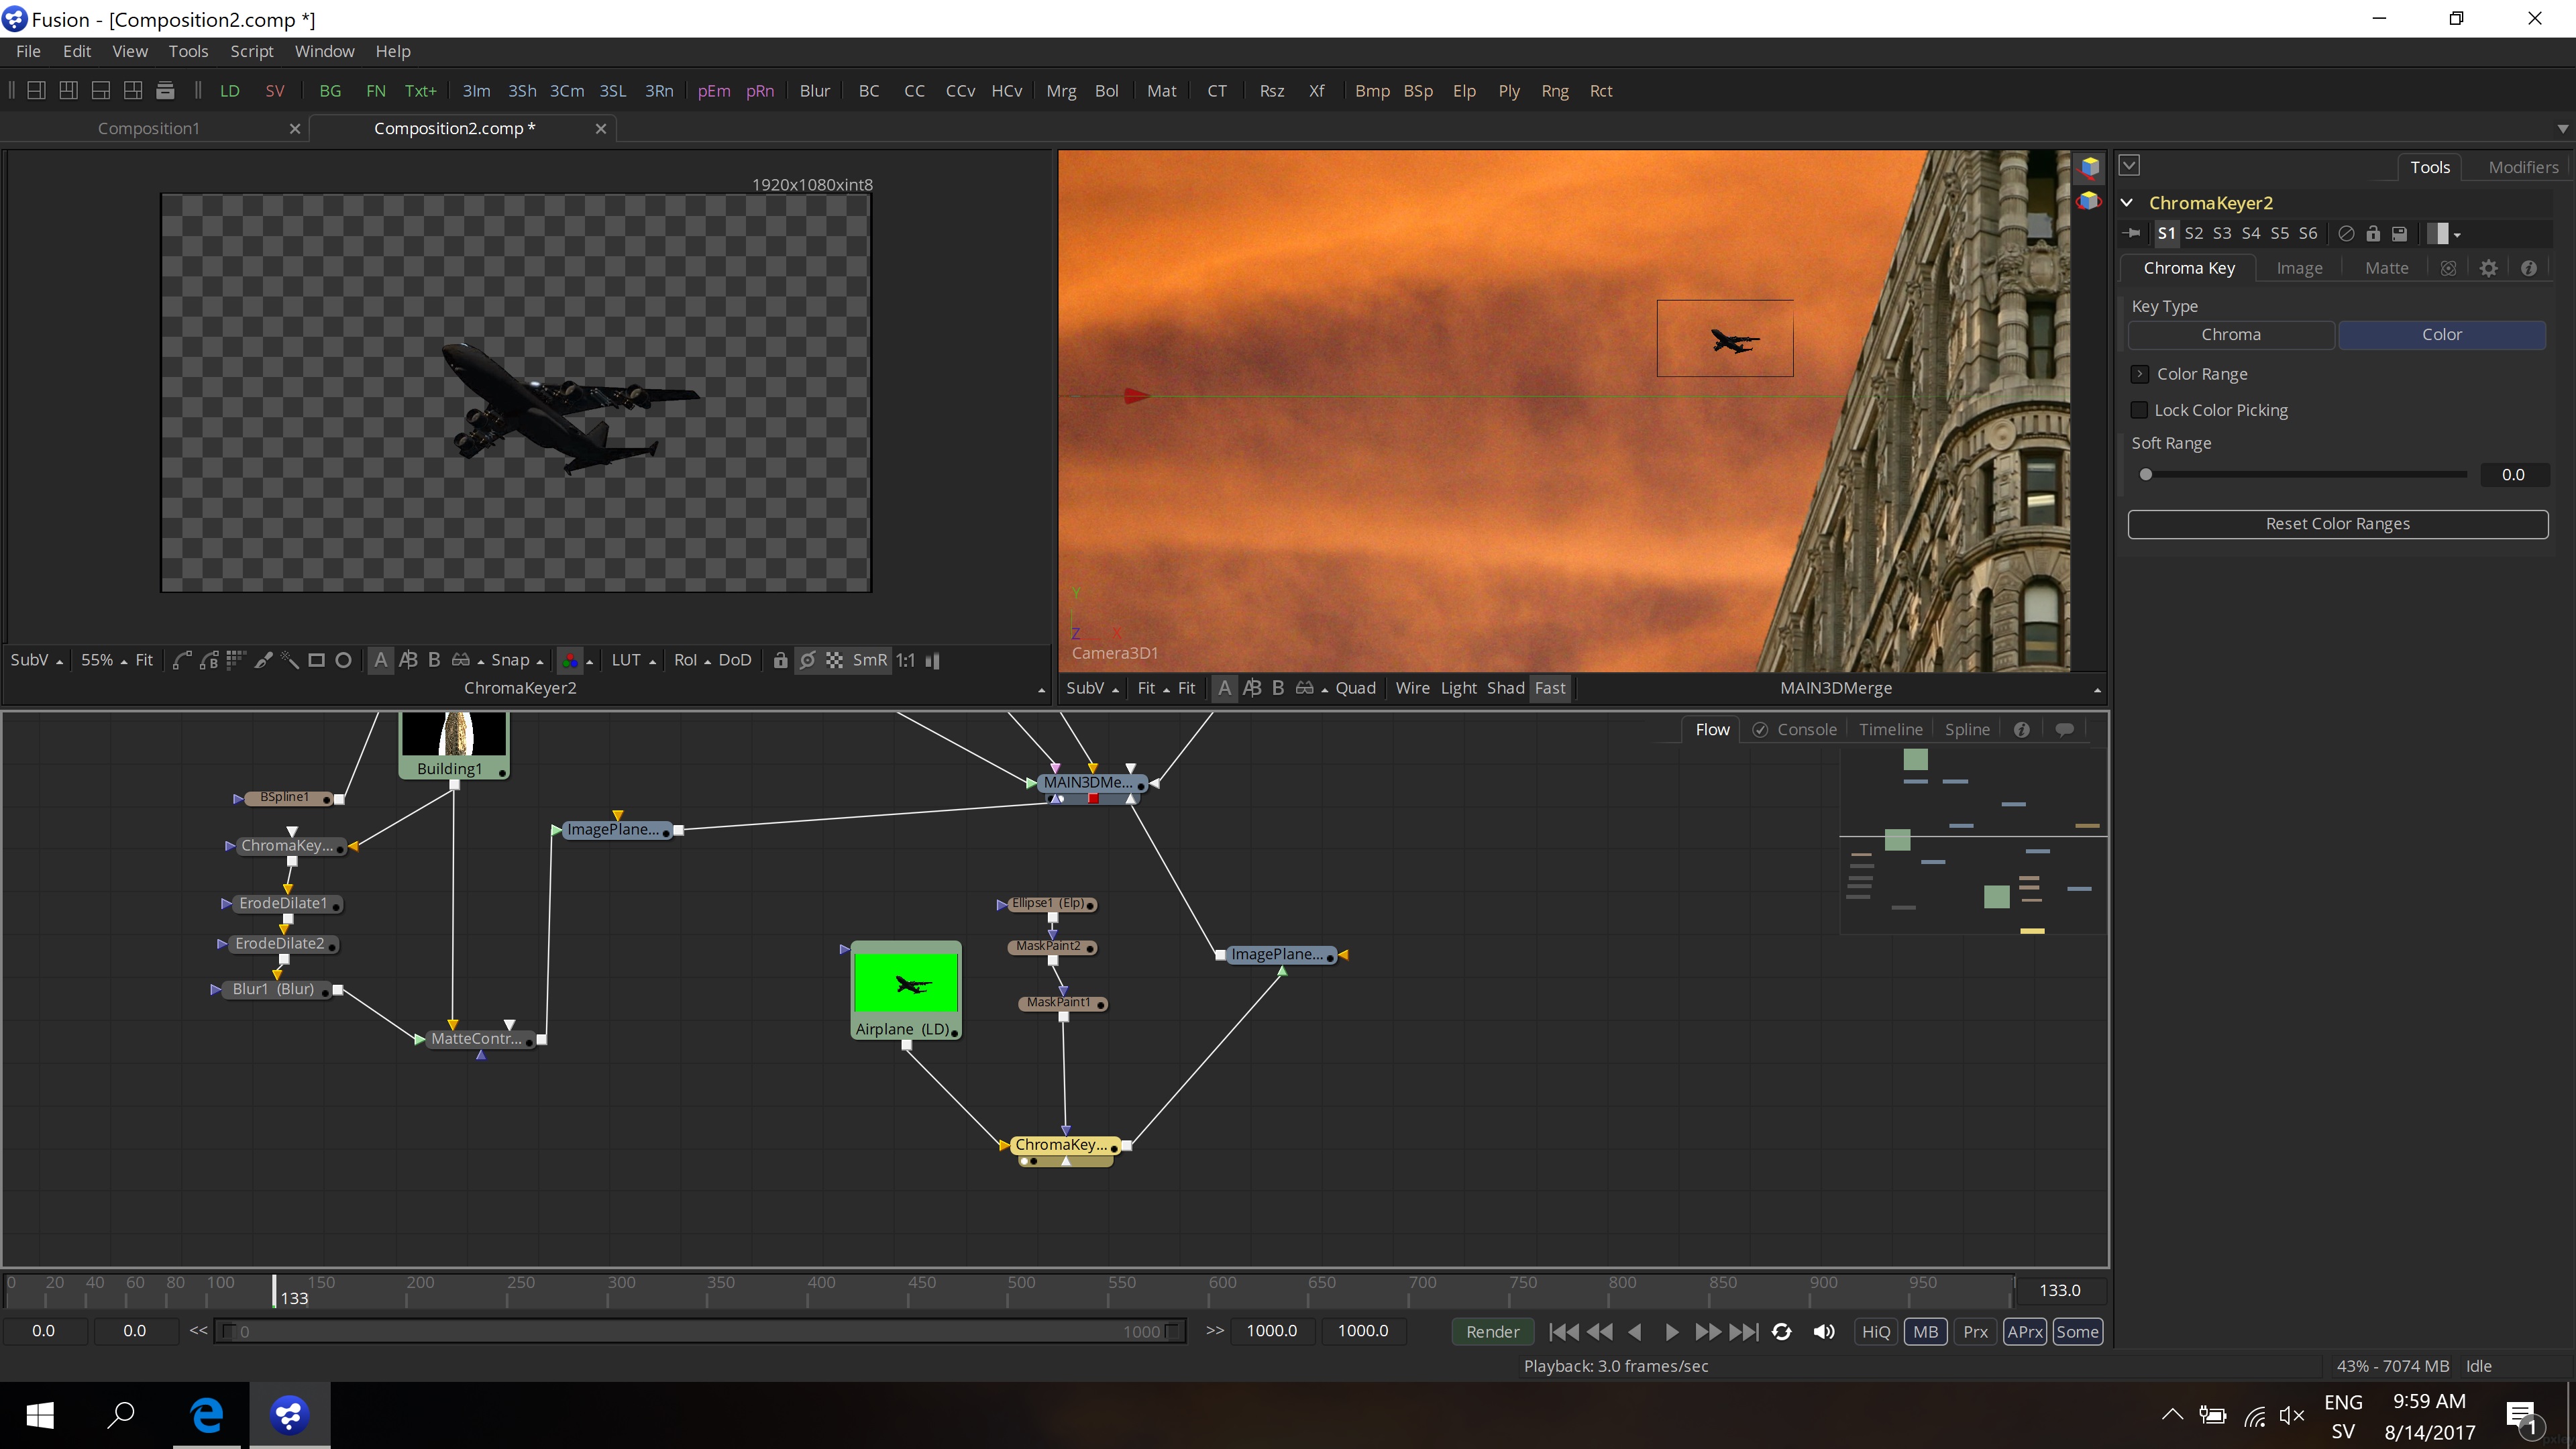The image size is (2576, 1449).
Task: Toggle HiQ high quality mode
Action: (1876, 1331)
